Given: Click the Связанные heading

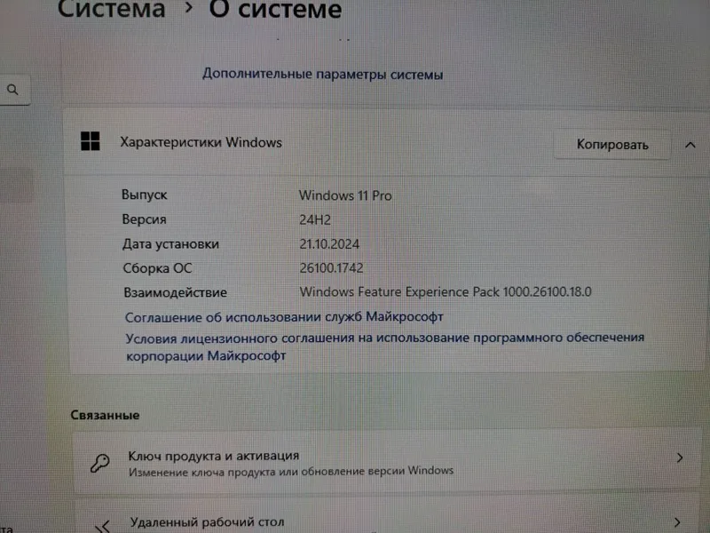Looking at the screenshot, I should pos(105,415).
